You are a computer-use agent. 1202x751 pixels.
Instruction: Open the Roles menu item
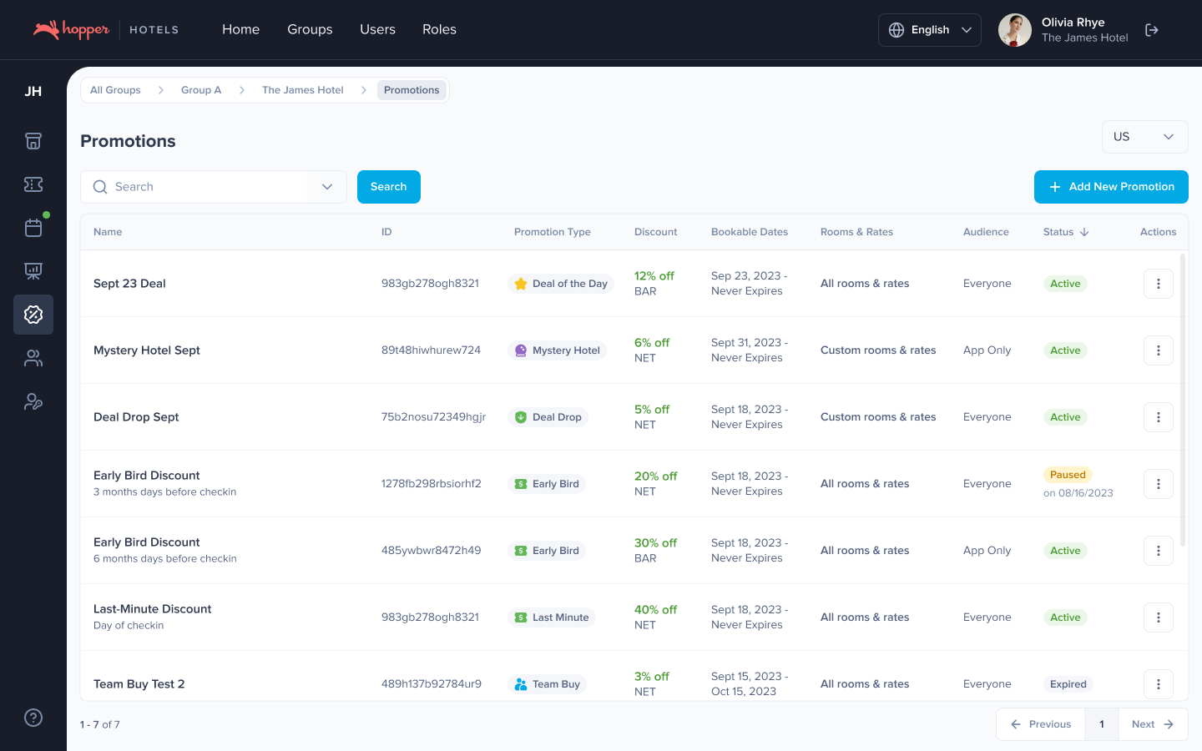click(x=439, y=29)
